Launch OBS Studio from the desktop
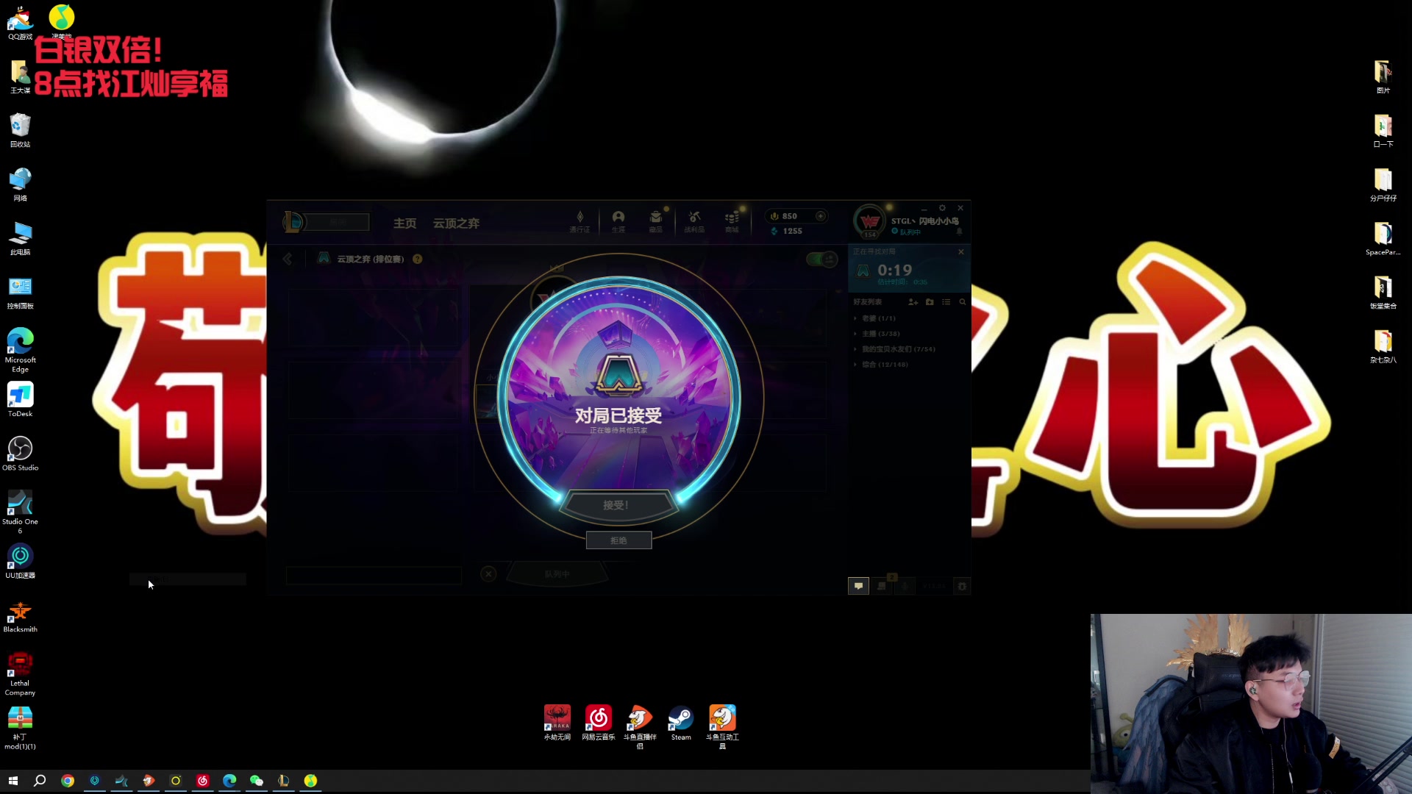The height and width of the screenshot is (794, 1412). coord(20,454)
